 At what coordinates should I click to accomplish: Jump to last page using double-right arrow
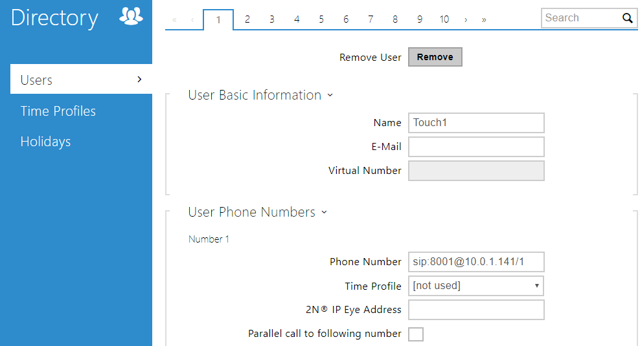[x=484, y=20]
